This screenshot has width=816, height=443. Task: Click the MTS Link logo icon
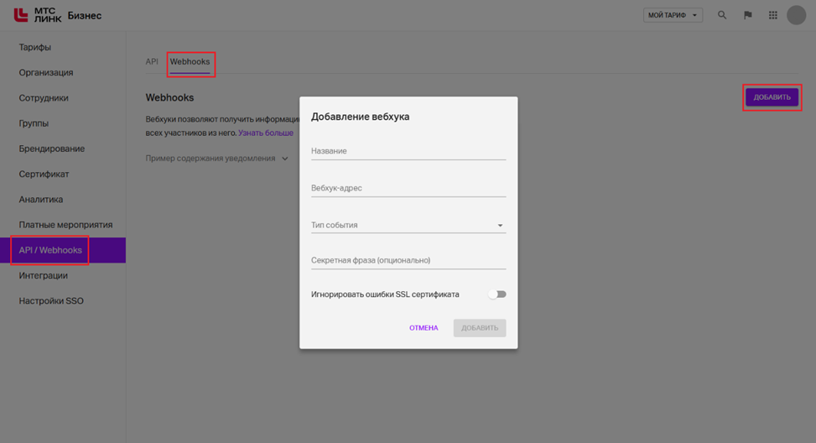click(21, 15)
